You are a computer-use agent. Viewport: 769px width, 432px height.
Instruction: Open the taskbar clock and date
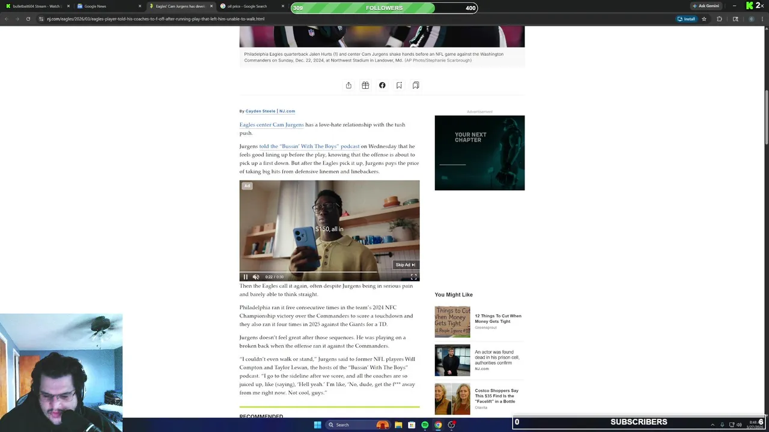coord(754,425)
